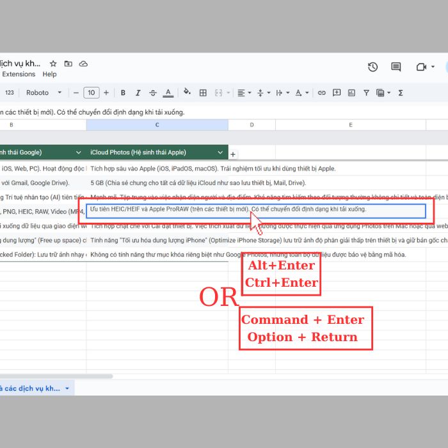The image size is (448, 448).
Task: Increase font size with plus button
Action: [106, 93]
